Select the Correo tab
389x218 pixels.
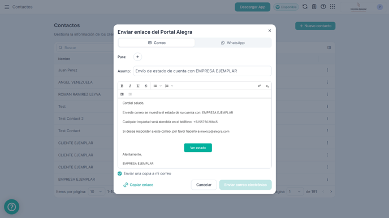(x=157, y=42)
